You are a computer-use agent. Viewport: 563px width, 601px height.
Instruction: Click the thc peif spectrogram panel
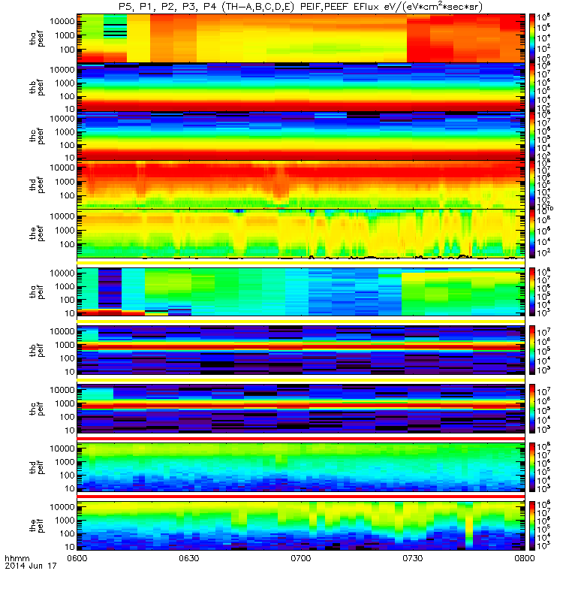(301, 409)
